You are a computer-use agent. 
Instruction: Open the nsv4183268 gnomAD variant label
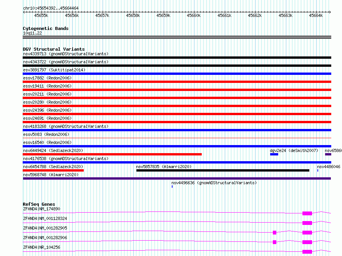pos(66,126)
